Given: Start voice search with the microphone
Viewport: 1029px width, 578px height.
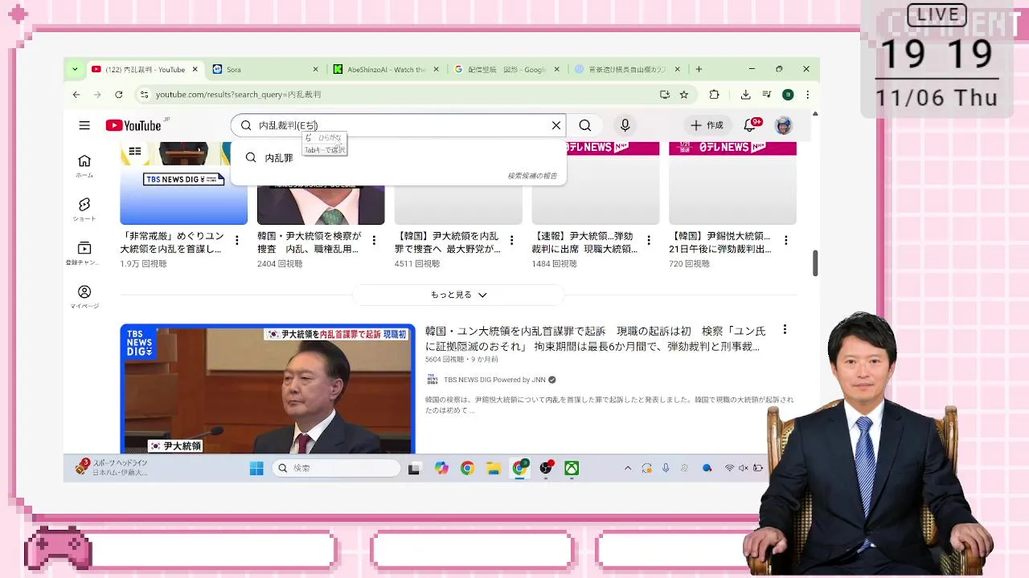Looking at the screenshot, I should [x=625, y=125].
